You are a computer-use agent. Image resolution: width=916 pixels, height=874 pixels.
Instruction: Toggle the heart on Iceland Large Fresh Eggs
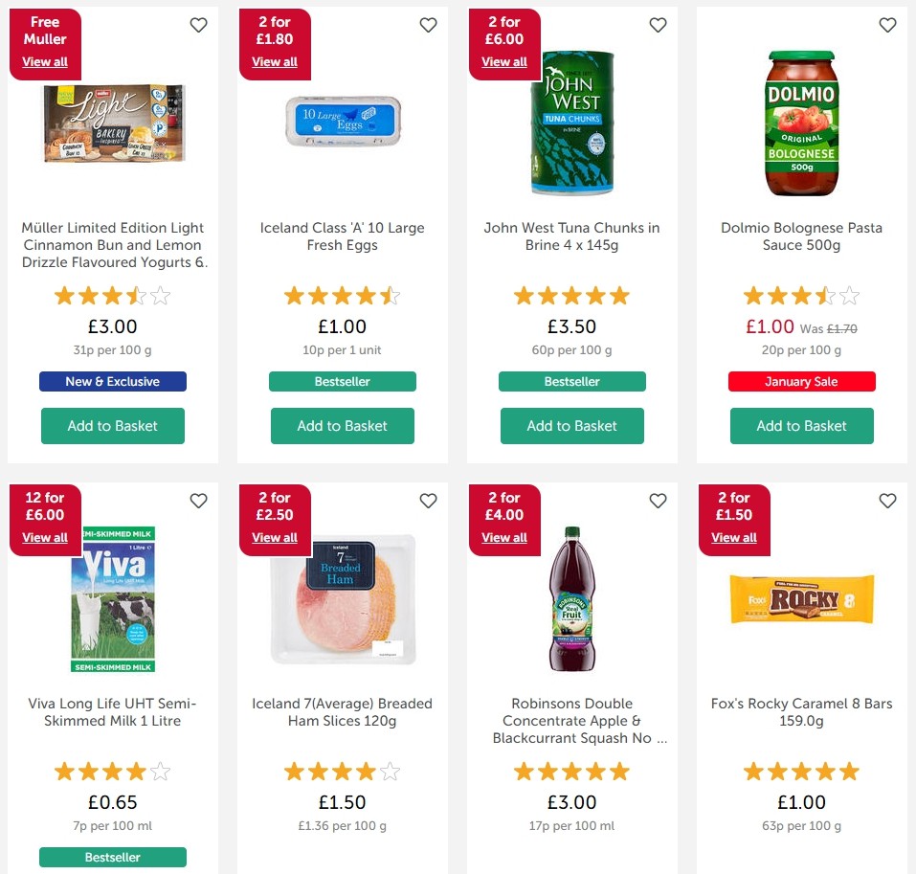[x=428, y=25]
